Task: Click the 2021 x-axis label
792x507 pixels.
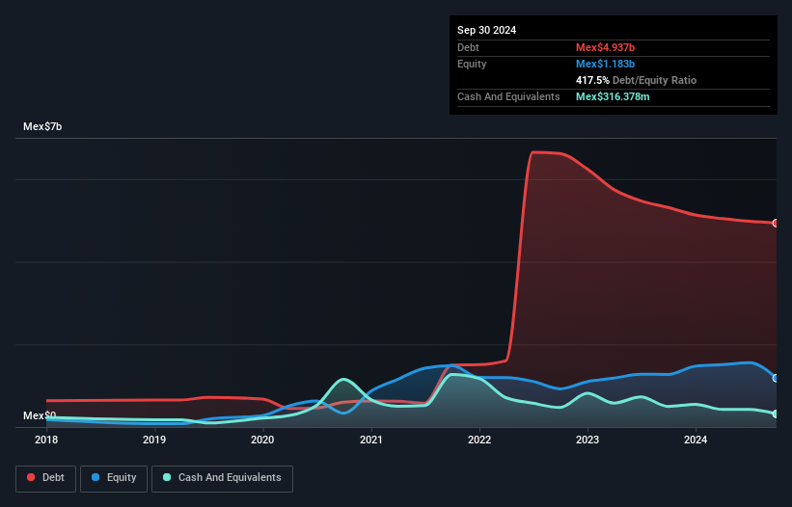Action: coord(371,440)
